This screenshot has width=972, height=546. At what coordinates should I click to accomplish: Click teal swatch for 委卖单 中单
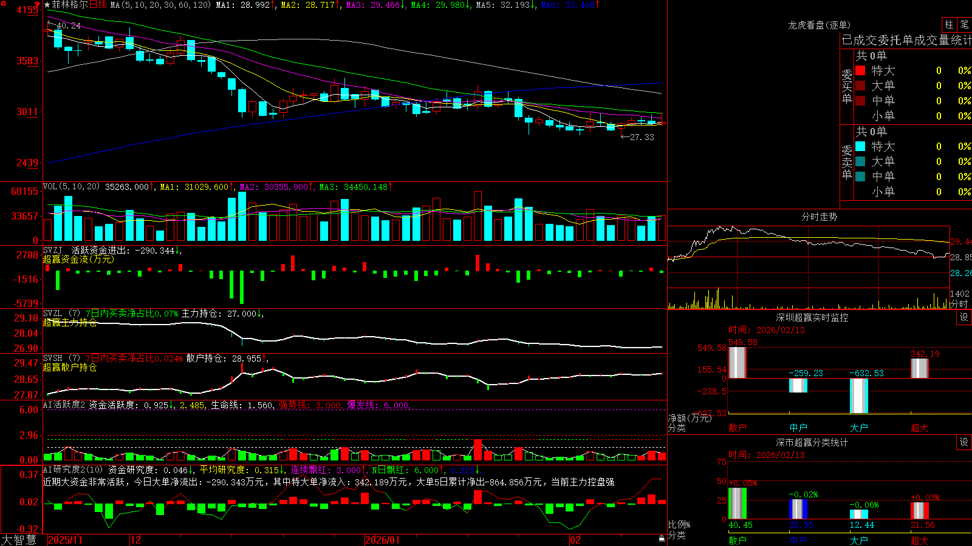[860, 177]
